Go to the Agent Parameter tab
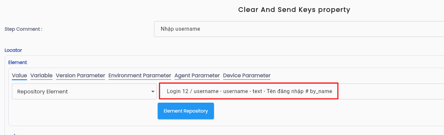This screenshot has height=135, width=444. point(197,76)
